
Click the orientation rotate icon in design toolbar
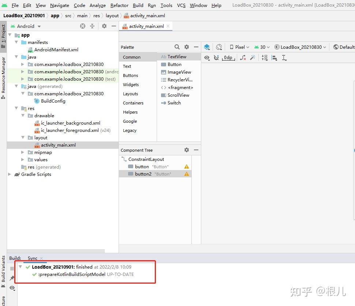(x=219, y=47)
